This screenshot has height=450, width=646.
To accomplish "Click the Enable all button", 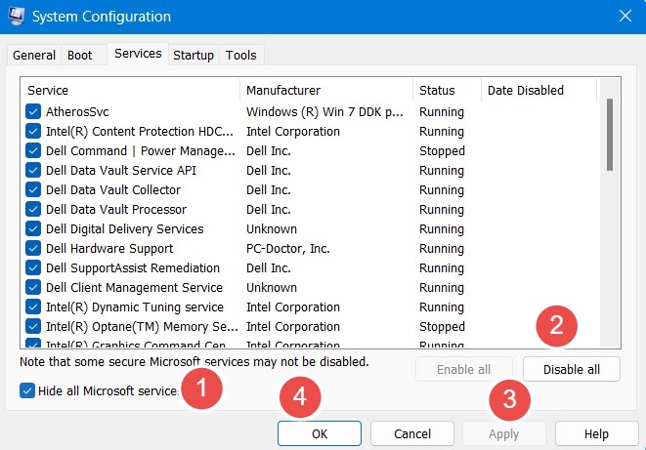I will pos(464,369).
